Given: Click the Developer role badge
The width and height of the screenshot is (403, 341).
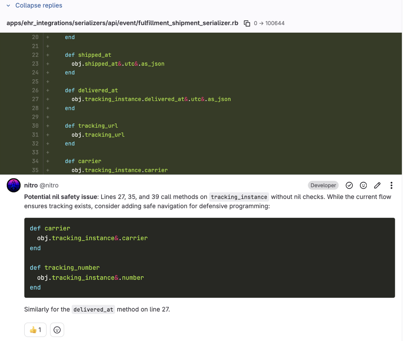Looking at the screenshot, I should tap(323, 186).
